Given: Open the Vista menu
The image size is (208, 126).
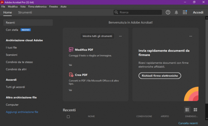Looking at the screenshot, I should click(x=23, y=7).
